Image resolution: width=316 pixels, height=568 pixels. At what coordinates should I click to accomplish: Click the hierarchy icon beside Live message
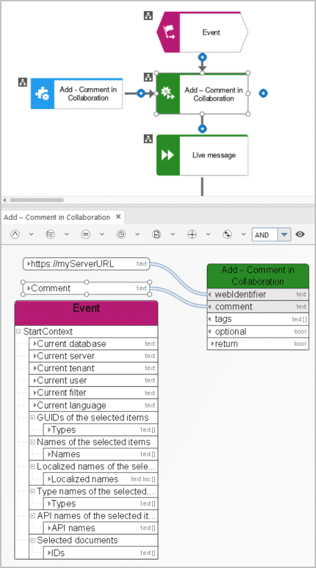click(148, 139)
